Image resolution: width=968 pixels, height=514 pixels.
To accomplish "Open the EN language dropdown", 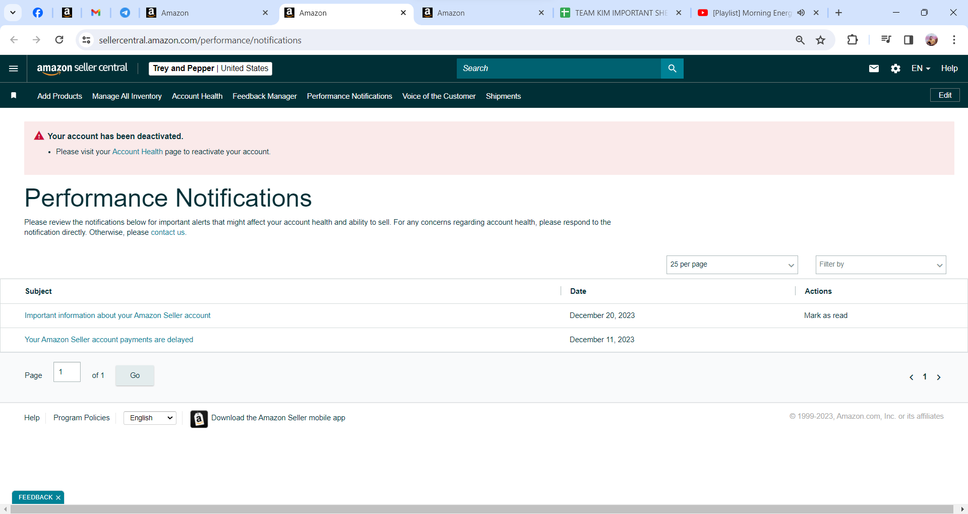I will coord(921,69).
